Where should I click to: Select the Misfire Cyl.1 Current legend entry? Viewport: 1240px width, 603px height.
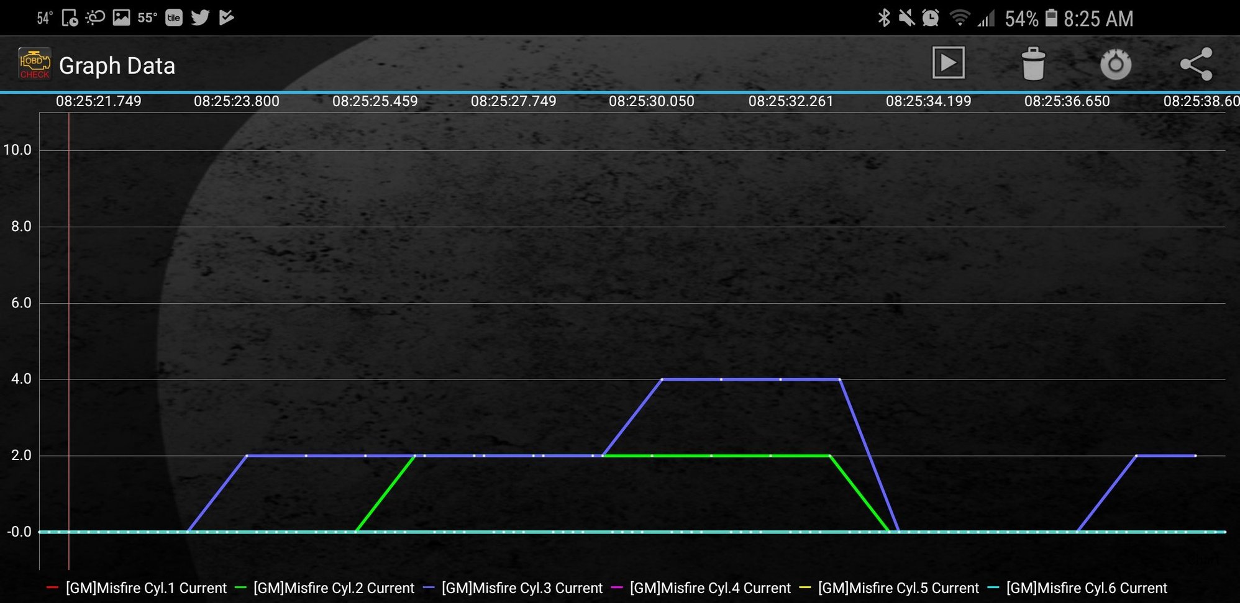(x=145, y=587)
